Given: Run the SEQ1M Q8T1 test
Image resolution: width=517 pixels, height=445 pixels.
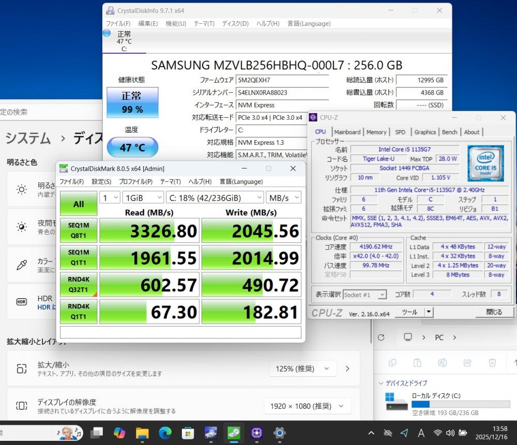Looking at the screenshot, I should click(79, 231).
